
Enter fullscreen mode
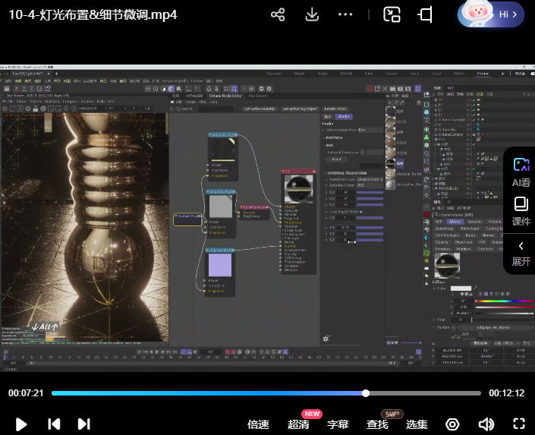(x=519, y=424)
